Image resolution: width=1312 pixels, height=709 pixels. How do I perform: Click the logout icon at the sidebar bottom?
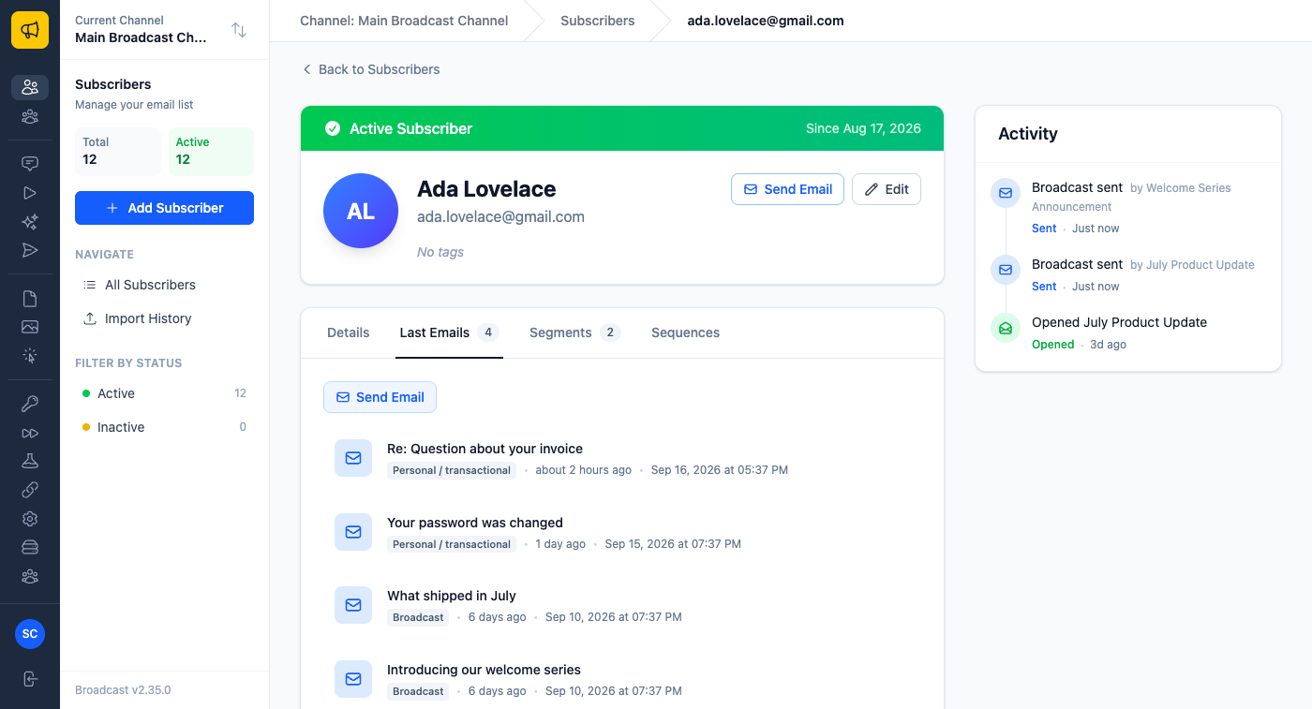pos(30,679)
